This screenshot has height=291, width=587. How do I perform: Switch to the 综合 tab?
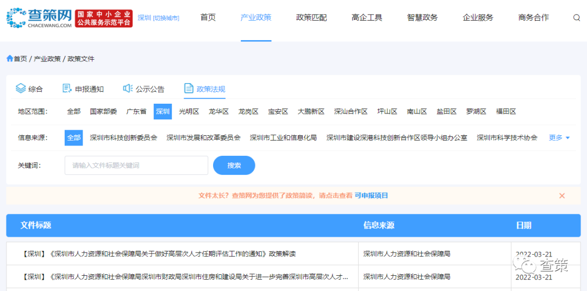(x=29, y=89)
